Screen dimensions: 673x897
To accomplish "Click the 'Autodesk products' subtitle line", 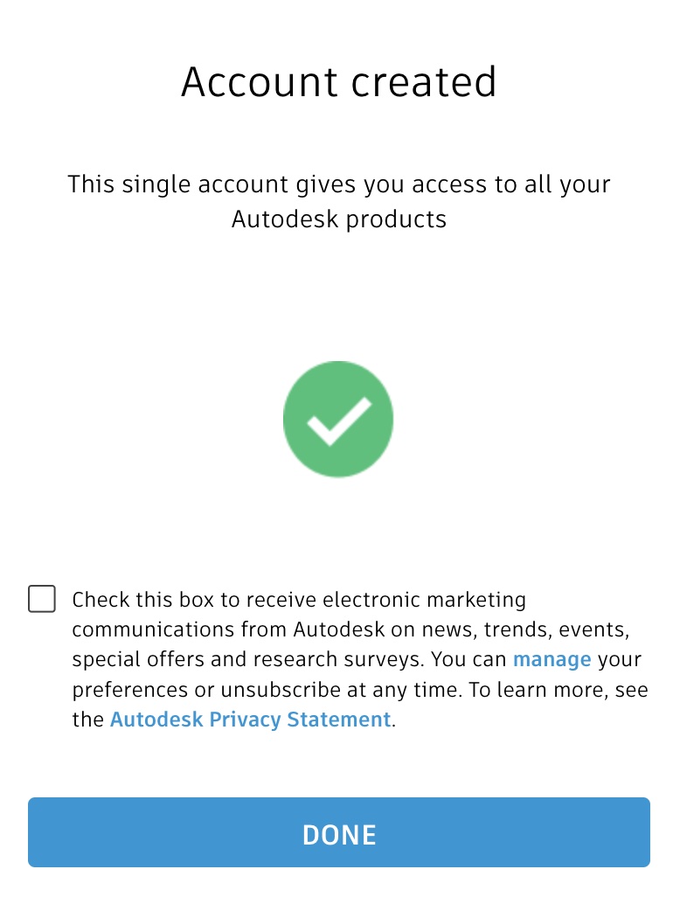I will point(339,219).
